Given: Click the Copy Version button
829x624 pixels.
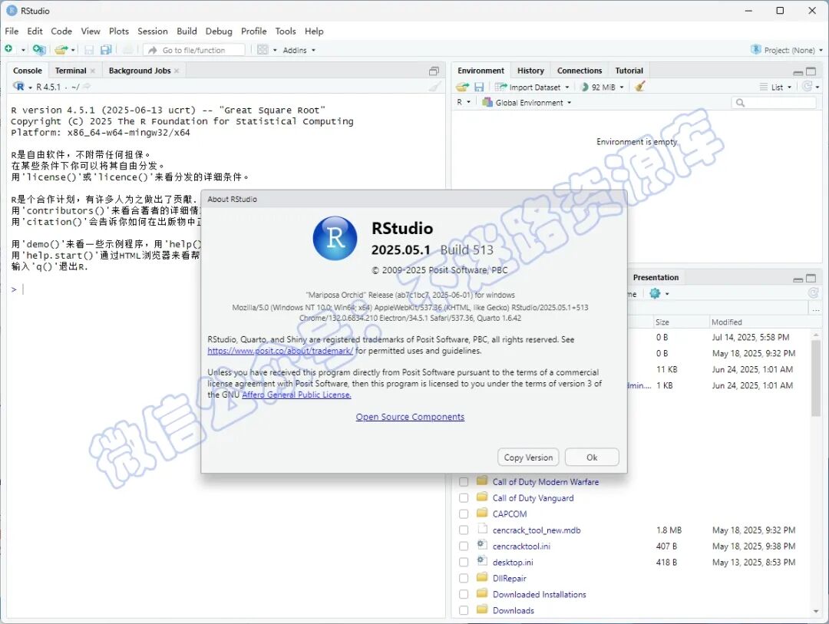Looking at the screenshot, I should coord(528,457).
